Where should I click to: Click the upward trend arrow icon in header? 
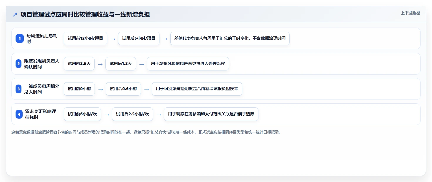tap(15, 15)
